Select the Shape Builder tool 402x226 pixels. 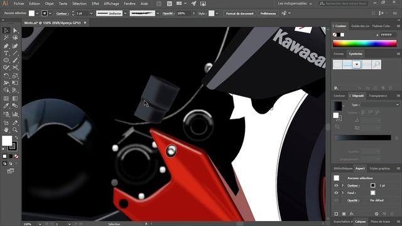click(6, 90)
